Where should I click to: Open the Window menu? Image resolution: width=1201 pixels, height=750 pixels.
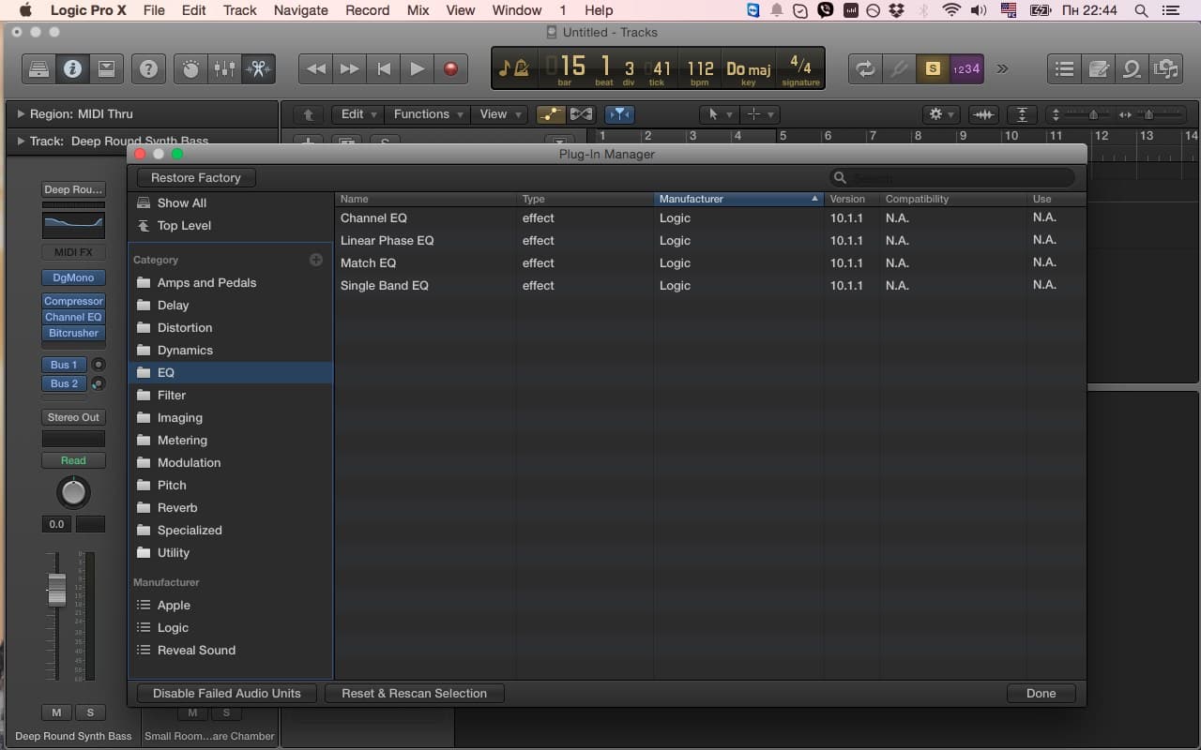[517, 10]
